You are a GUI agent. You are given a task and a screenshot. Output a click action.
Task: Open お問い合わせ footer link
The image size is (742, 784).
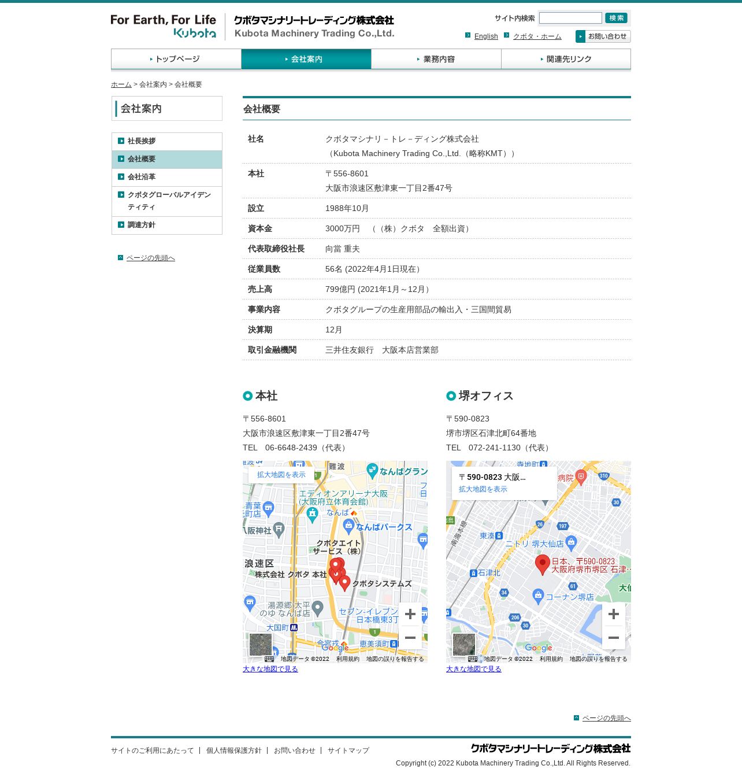tap(295, 750)
